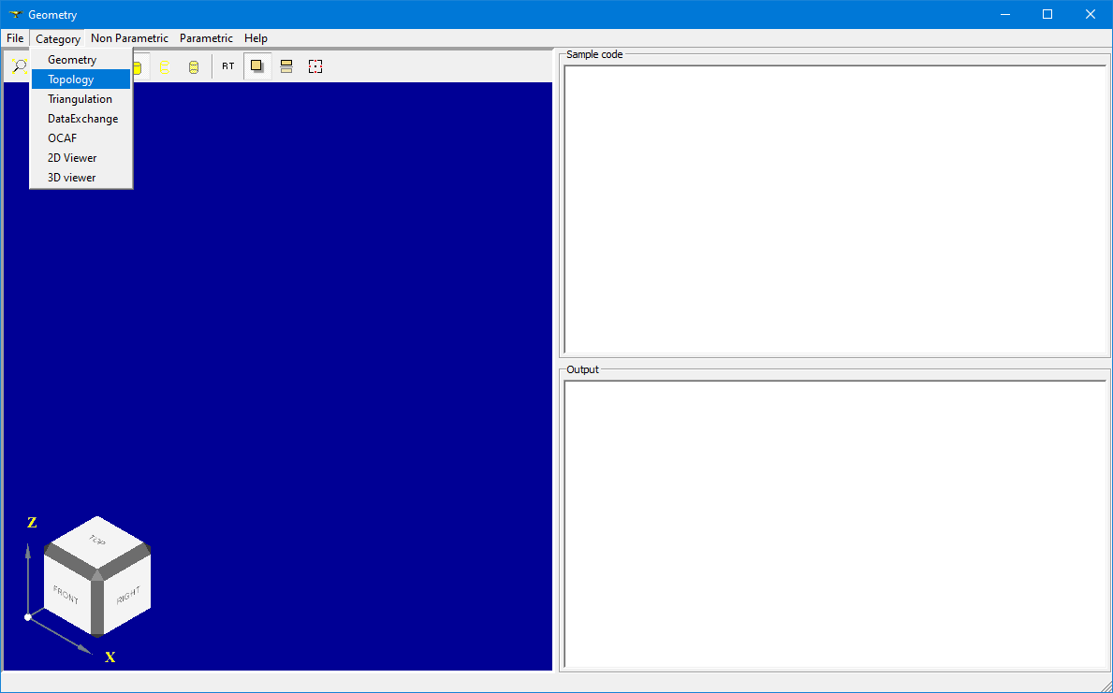Toggle the shadows square icon
The width and height of the screenshot is (1113, 693).
tap(257, 66)
